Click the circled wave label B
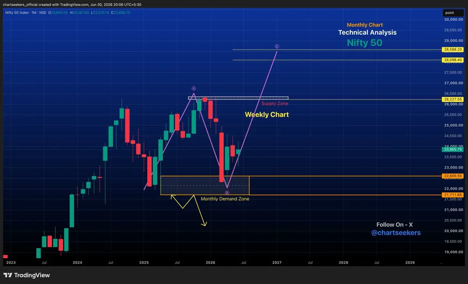 227,193
